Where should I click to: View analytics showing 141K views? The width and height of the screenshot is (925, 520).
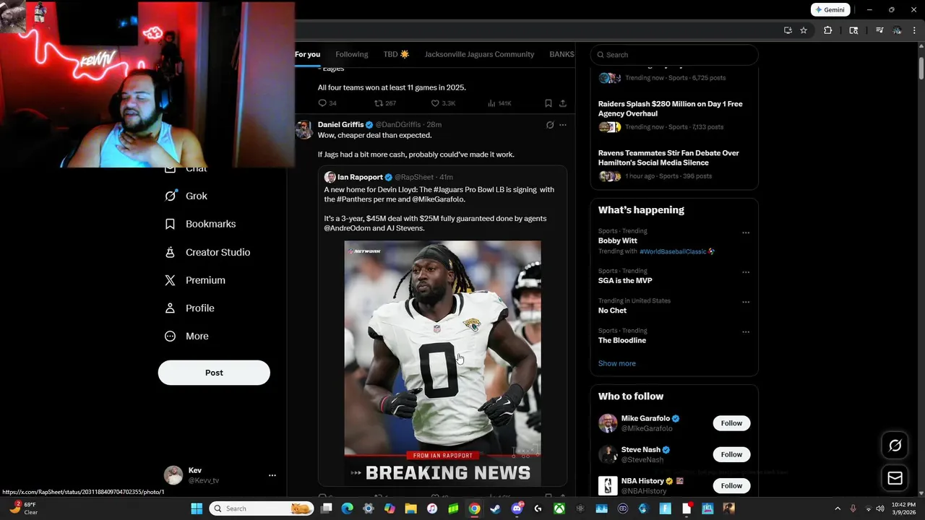point(499,103)
